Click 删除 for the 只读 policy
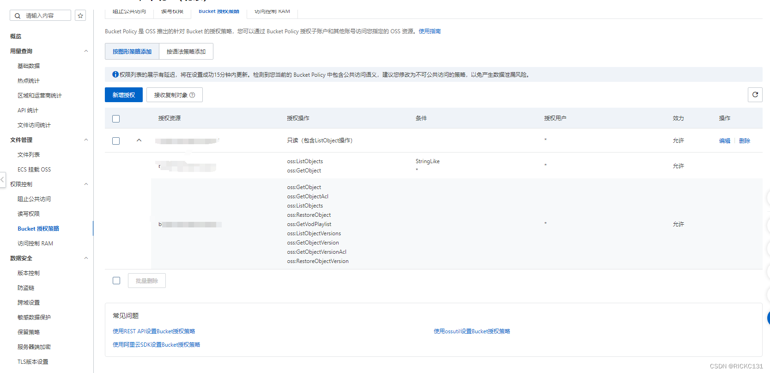This screenshot has width=770, height=373. pos(745,141)
